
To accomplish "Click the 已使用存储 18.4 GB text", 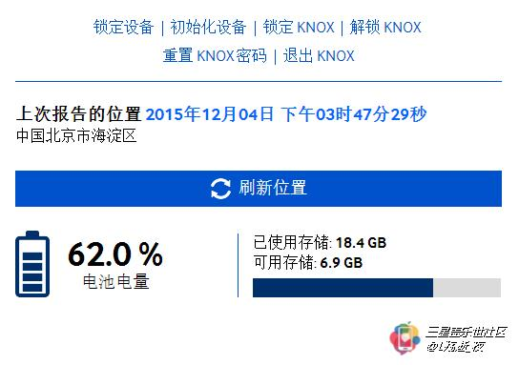I will pos(320,243).
